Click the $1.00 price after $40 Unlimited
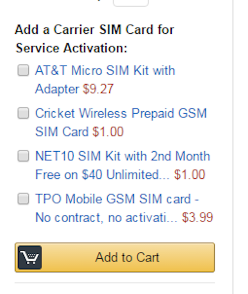The width and height of the screenshot is (248, 294). click(x=189, y=175)
